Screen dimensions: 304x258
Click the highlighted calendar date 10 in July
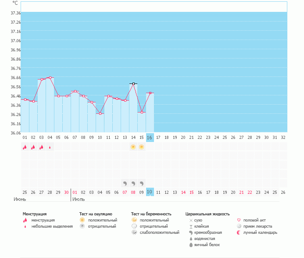coord(150,192)
